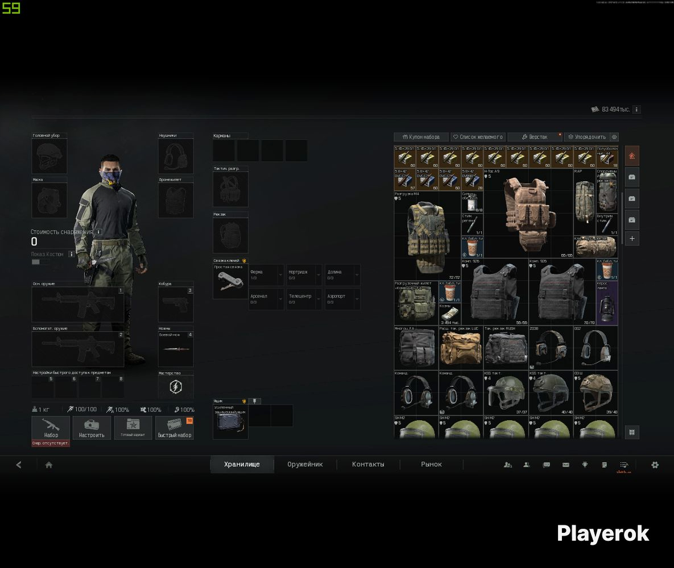Select the Керос. лампа lantern item

coord(606,303)
